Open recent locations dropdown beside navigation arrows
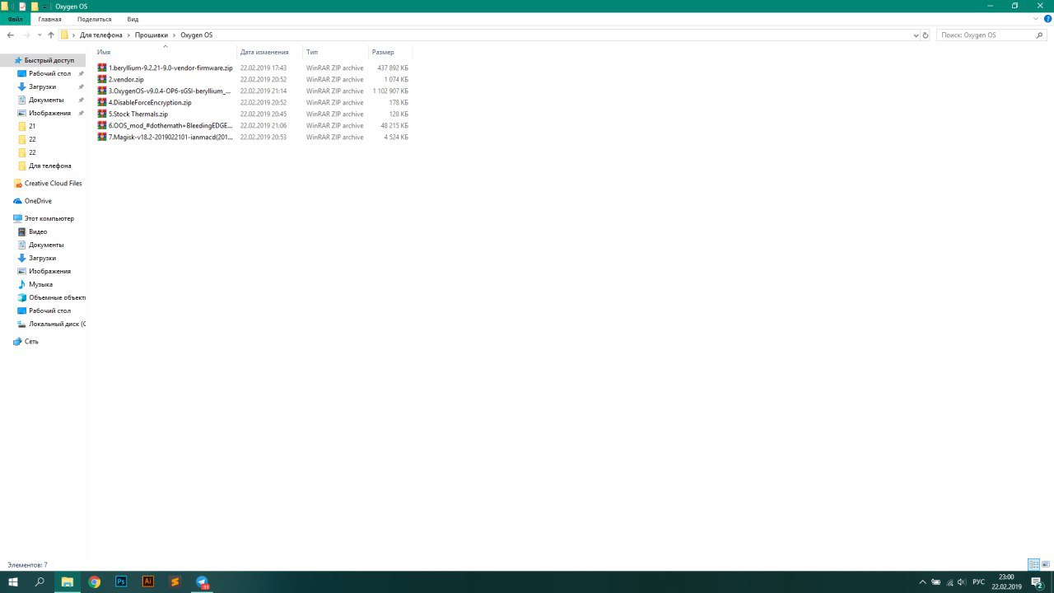1054x593 pixels. [39, 35]
